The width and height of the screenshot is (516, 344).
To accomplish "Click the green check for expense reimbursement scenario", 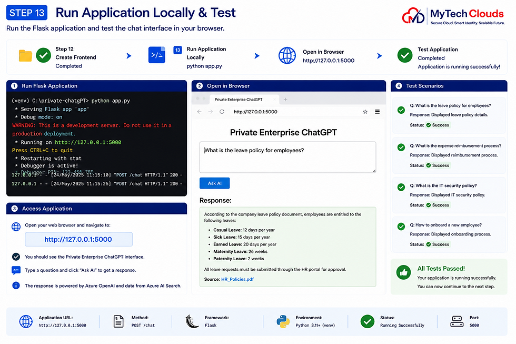I will point(401,147).
